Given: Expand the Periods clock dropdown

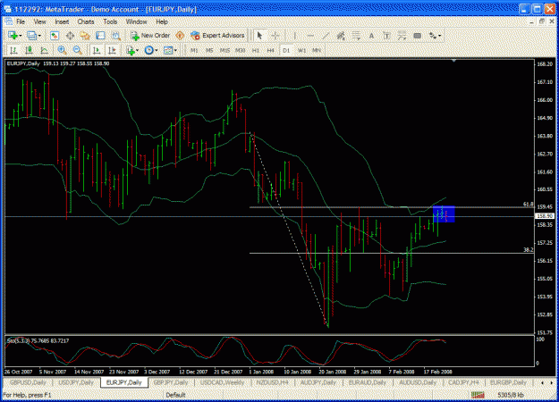Looking at the screenshot, I should tap(157, 51).
